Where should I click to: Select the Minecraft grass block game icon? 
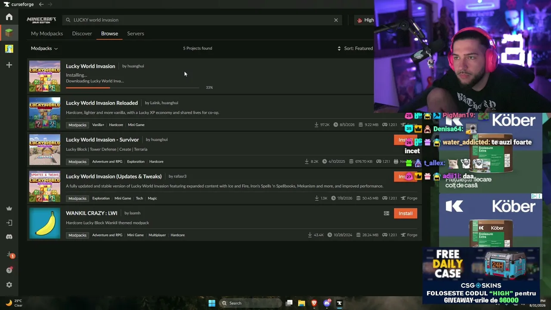pyautogui.click(x=9, y=33)
